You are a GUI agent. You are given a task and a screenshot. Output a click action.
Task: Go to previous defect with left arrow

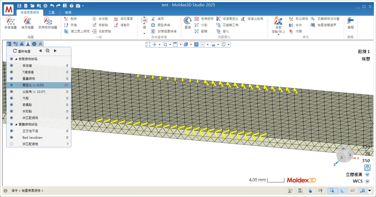point(40,51)
